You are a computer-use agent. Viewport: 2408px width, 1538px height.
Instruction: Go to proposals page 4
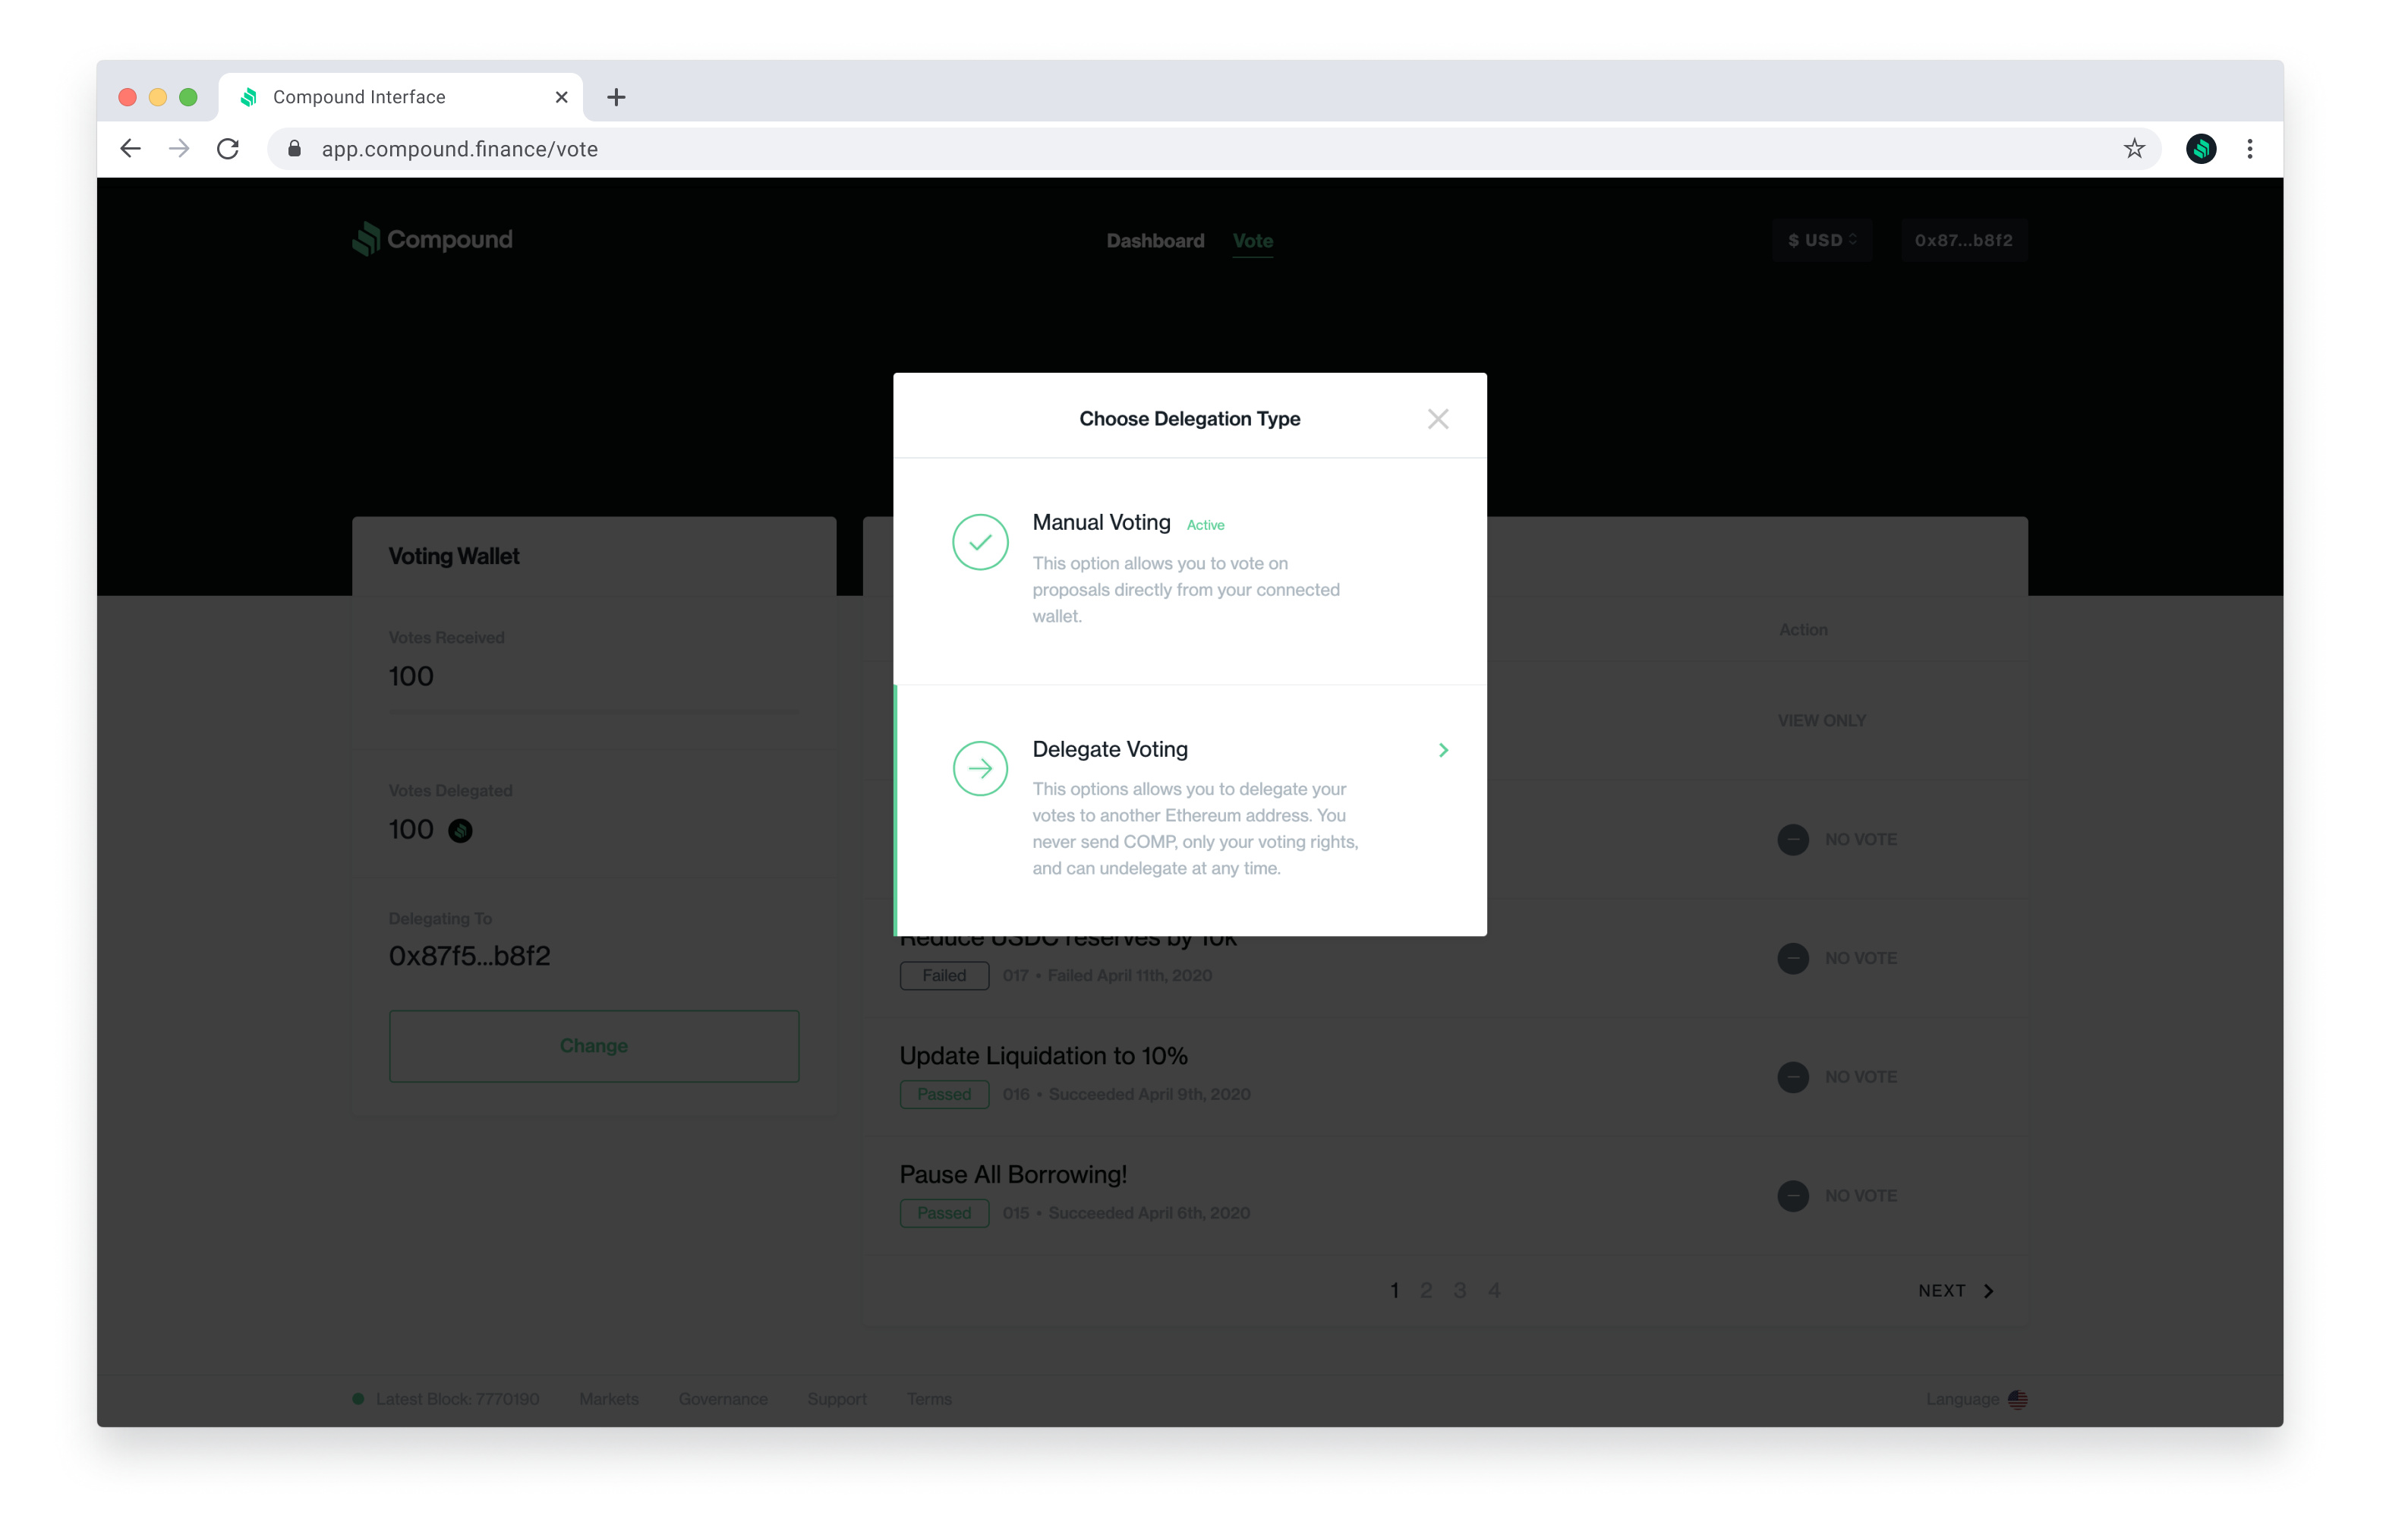click(x=1494, y=1291)
